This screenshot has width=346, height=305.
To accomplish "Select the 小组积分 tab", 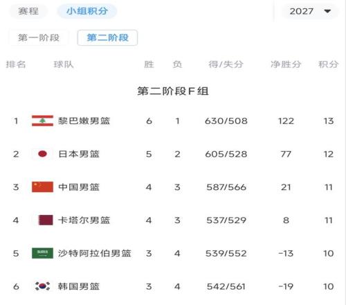I will point(87,11).
